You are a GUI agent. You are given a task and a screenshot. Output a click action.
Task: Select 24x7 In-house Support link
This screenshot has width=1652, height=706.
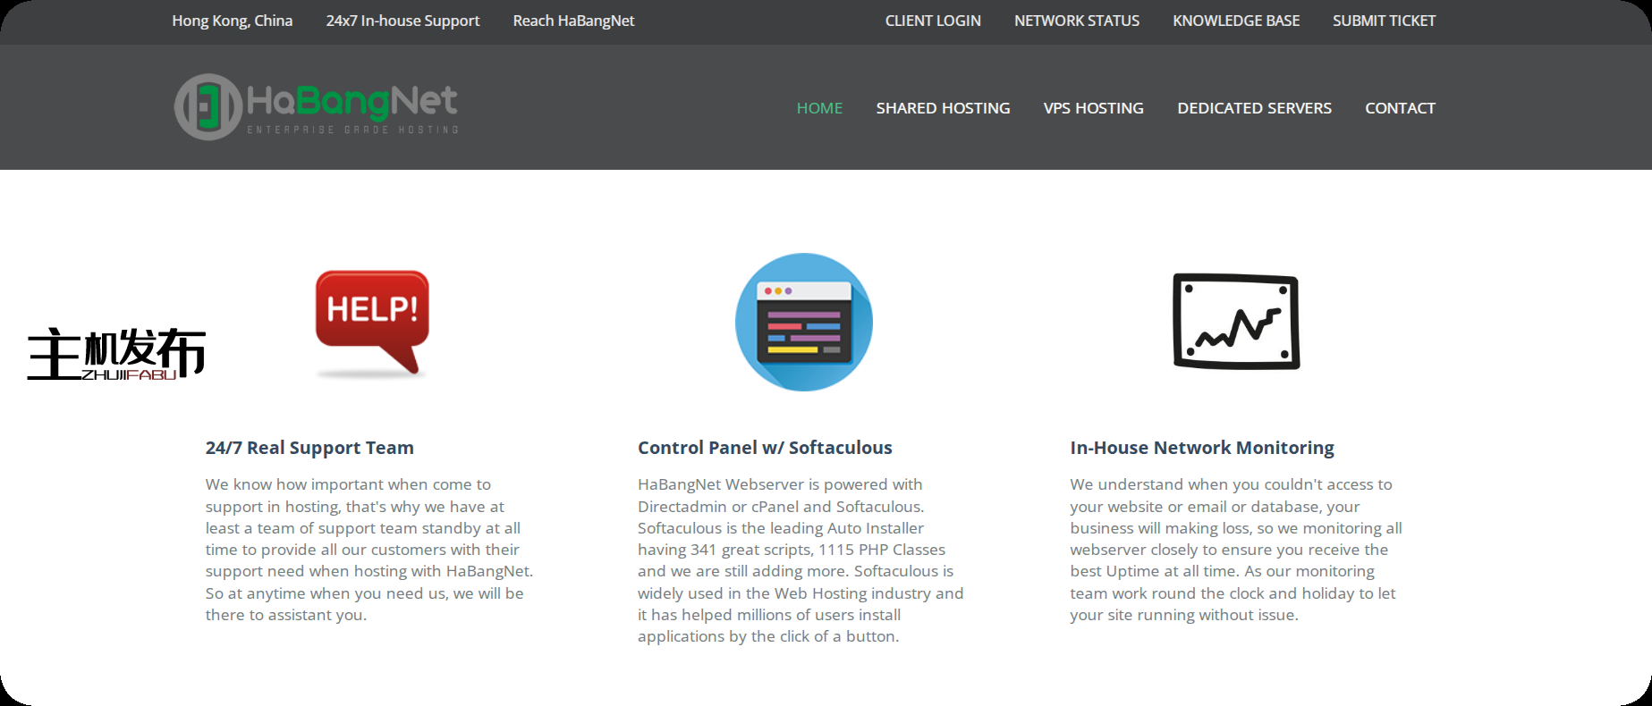pyautogui.click(x=402, y=21)
